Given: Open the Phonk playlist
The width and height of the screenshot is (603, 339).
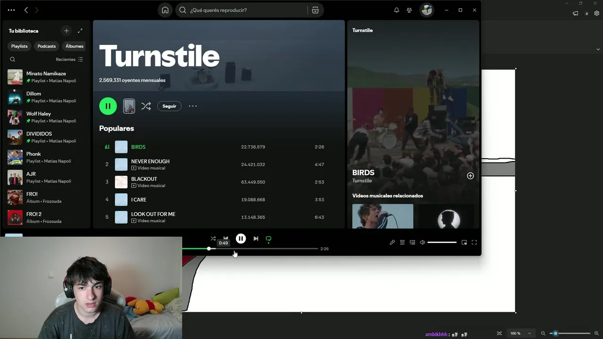Looking at the screenshot, I should pyautogui.click(x=45, y=157).
